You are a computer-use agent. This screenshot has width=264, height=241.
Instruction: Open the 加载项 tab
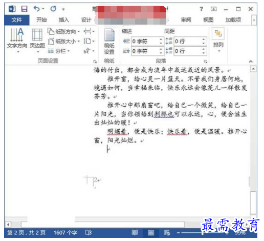point(233,20)
